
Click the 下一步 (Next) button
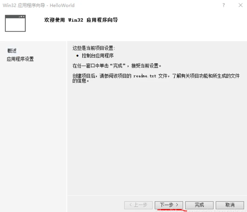(169, 205)
